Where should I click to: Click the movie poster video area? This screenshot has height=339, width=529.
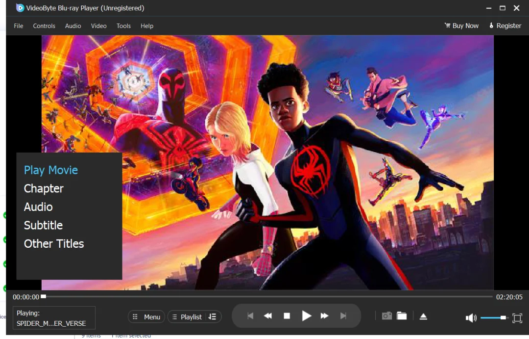tap(267, 162)
